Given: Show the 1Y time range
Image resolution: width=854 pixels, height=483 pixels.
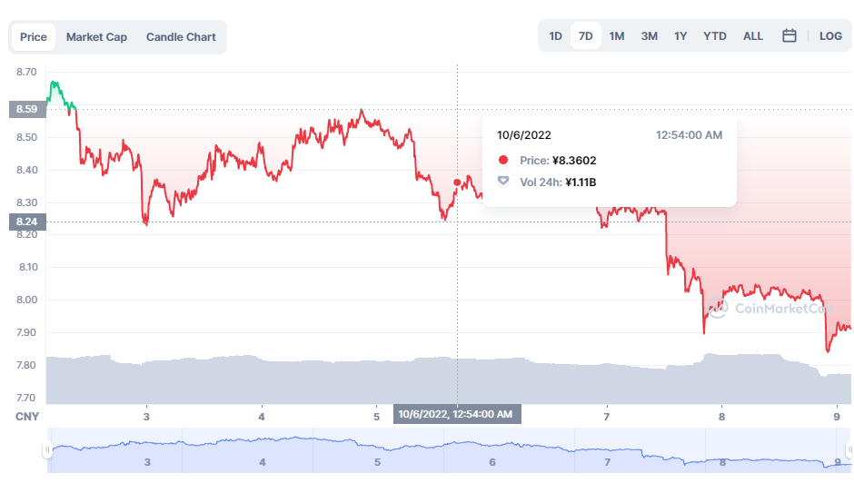Looking at the screenshot, I should (x=680, y=36).
